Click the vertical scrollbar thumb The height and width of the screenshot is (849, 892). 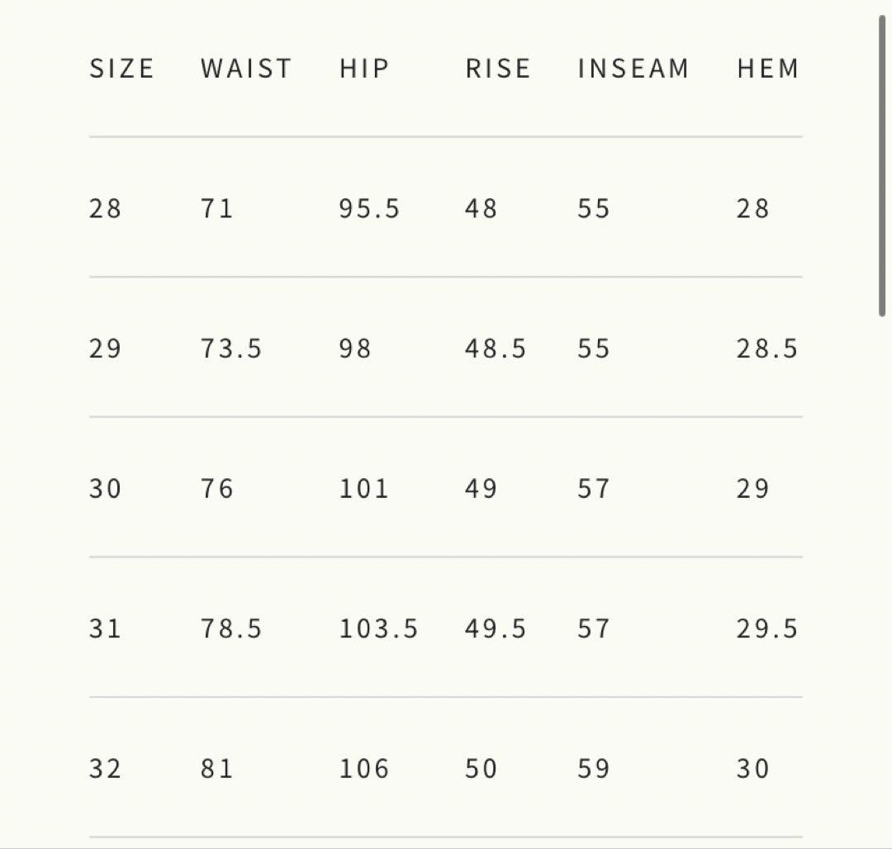[882, 165]
